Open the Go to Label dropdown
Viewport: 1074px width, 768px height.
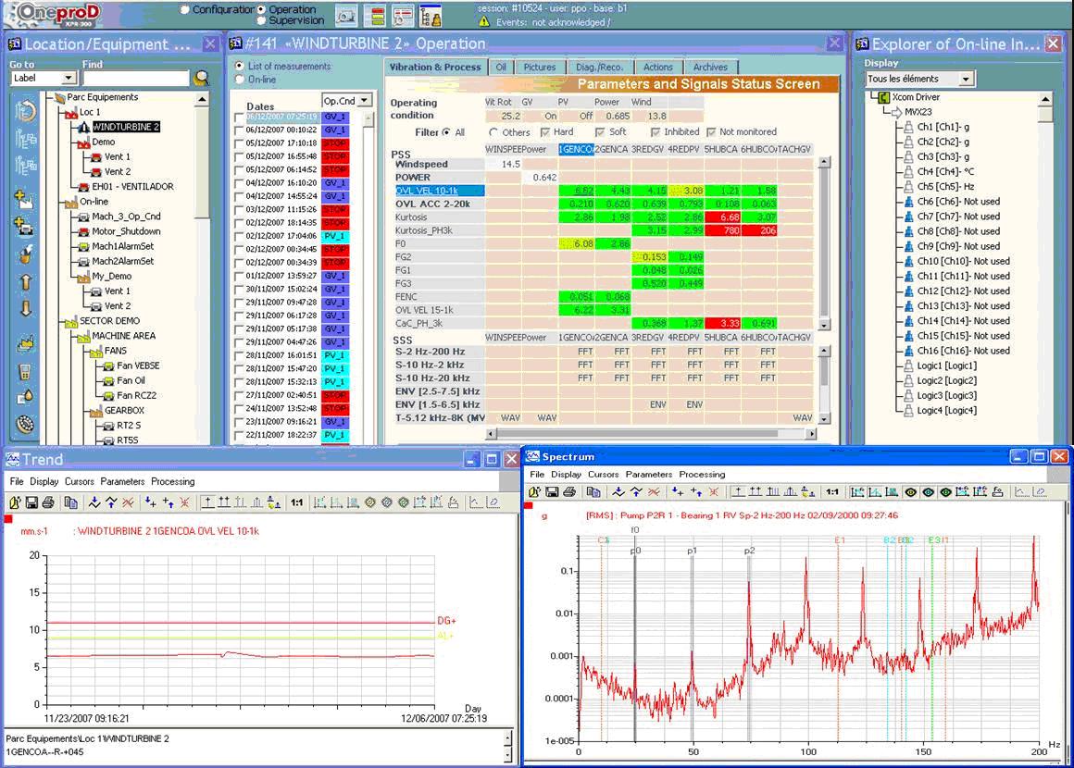(x=69, y=79)
